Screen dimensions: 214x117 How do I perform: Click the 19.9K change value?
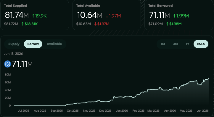coord(41,16)
